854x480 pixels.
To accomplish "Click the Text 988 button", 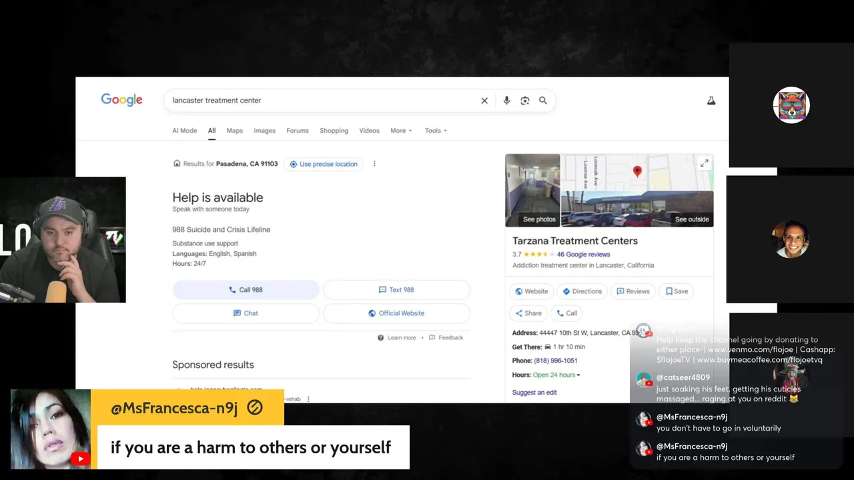I will [x=396, y=290].
